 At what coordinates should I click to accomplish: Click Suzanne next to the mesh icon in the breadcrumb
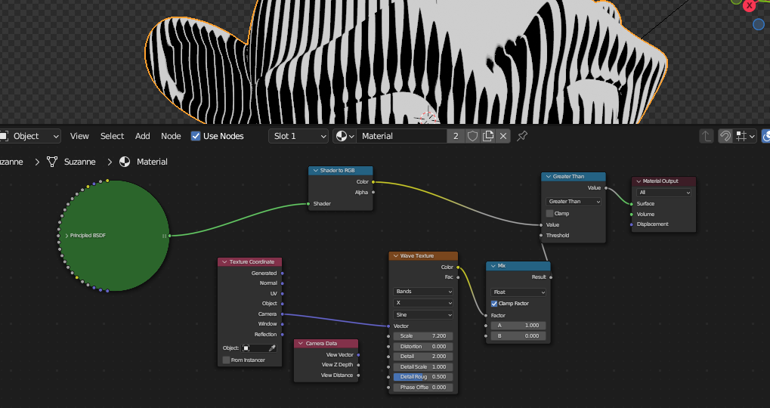click(79, 162)
